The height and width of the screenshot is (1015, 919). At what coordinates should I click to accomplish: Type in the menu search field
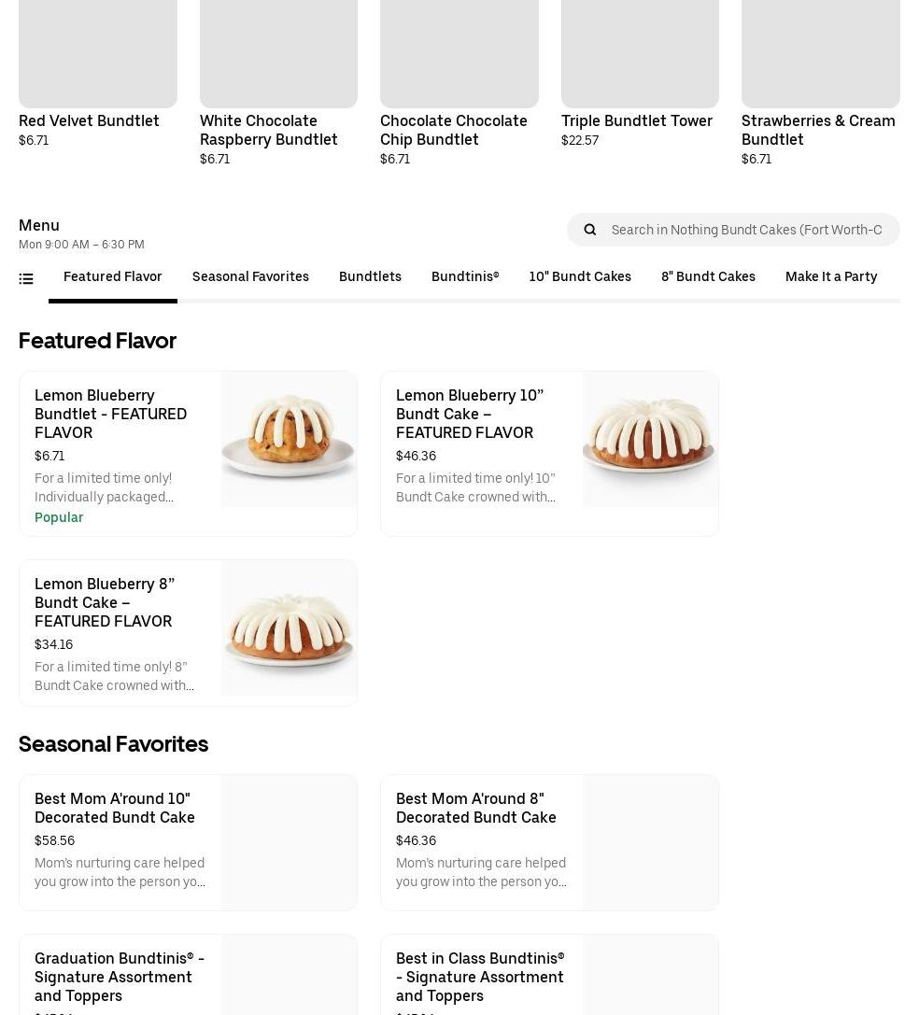(746, 230)
